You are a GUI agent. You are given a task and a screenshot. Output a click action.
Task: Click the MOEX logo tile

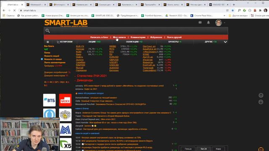click(65, 100)
